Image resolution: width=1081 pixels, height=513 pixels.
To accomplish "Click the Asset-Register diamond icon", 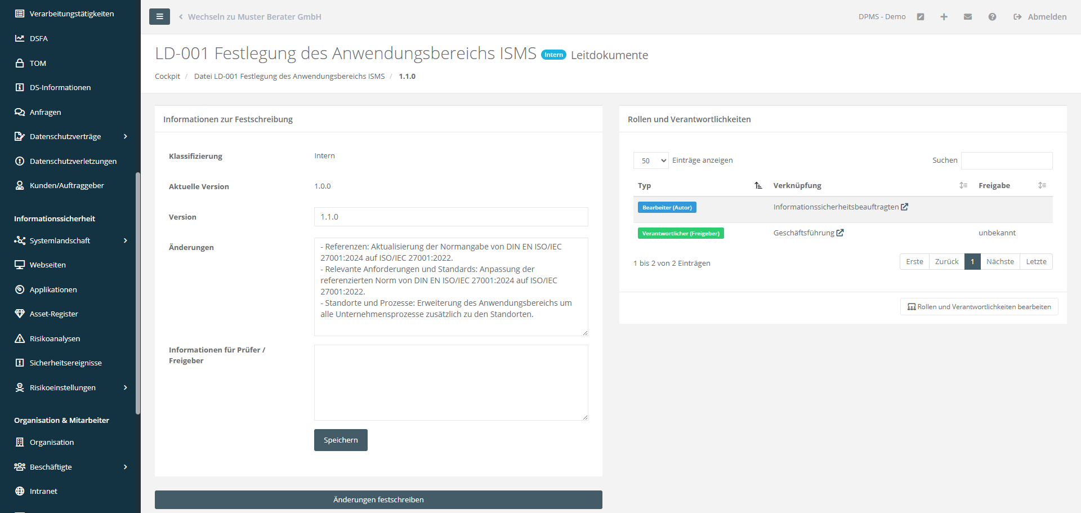I will (20, 314).
